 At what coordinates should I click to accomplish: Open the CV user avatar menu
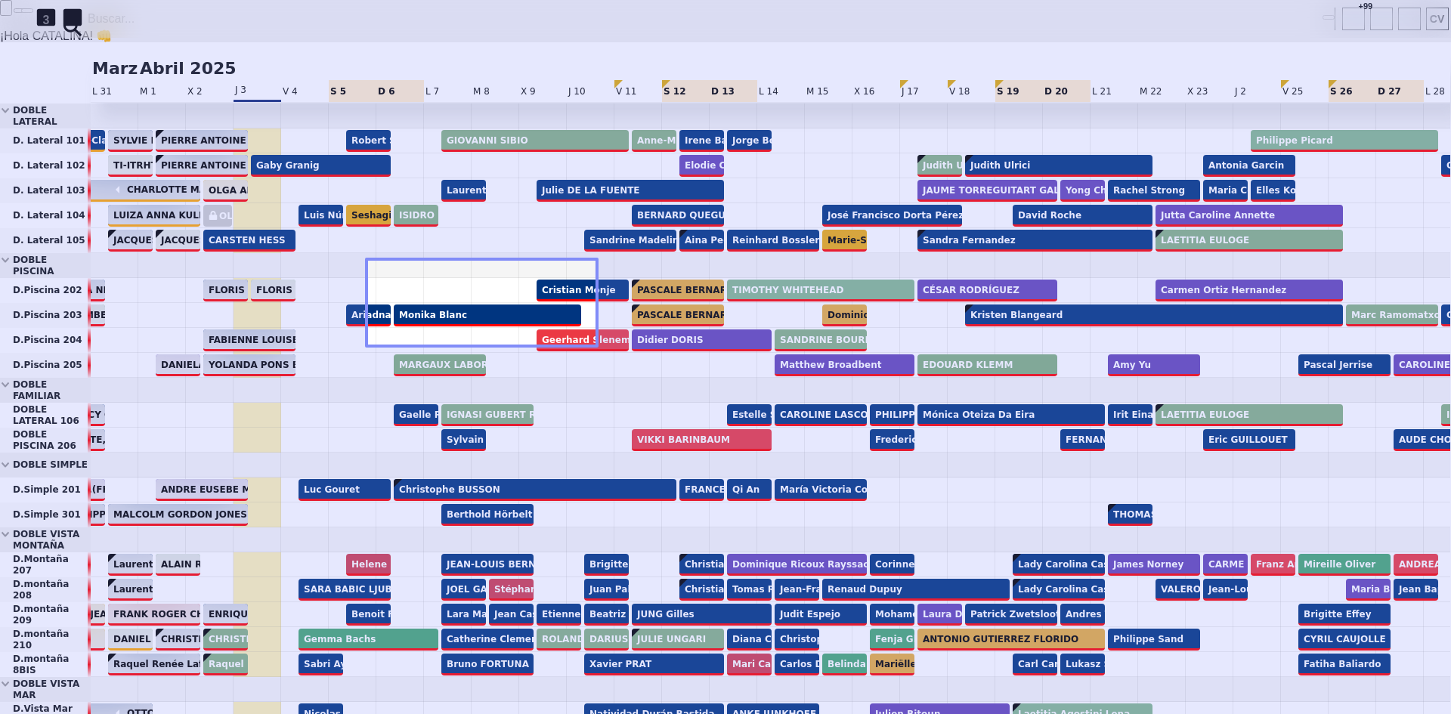(1437, 19)
